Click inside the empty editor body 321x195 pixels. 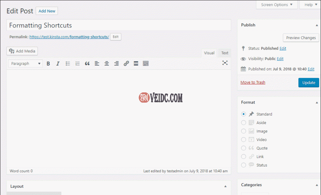pyautogui.click(x=119, y=119)
